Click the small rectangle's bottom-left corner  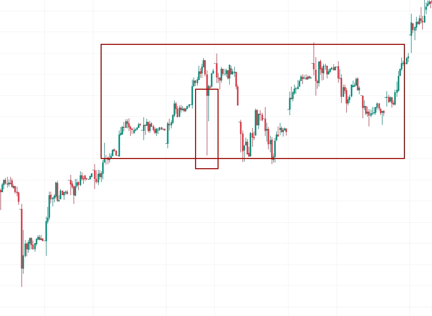(196, 168)
